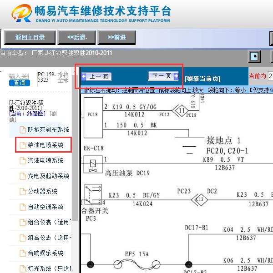Click the panel toggle arrow icon
273x273 pixels.
254,56
